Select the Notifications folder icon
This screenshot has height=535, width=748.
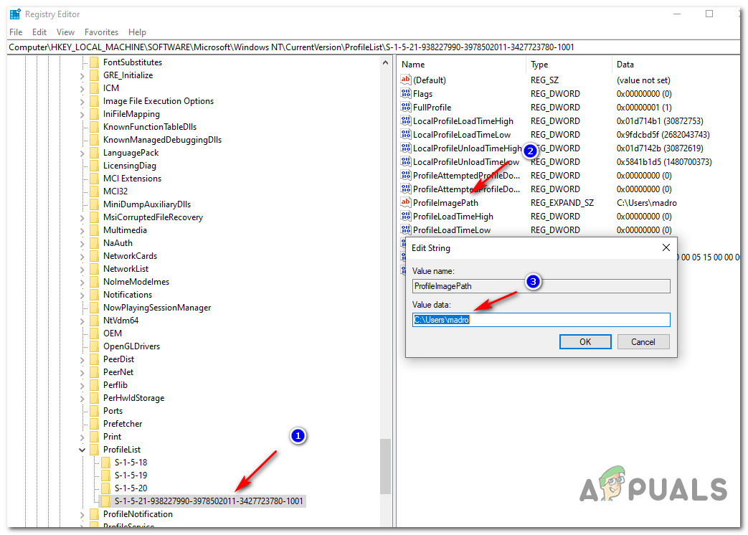click(x=94, y=295)
